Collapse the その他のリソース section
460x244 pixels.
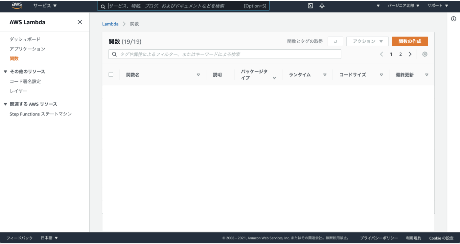coord(5,71)
